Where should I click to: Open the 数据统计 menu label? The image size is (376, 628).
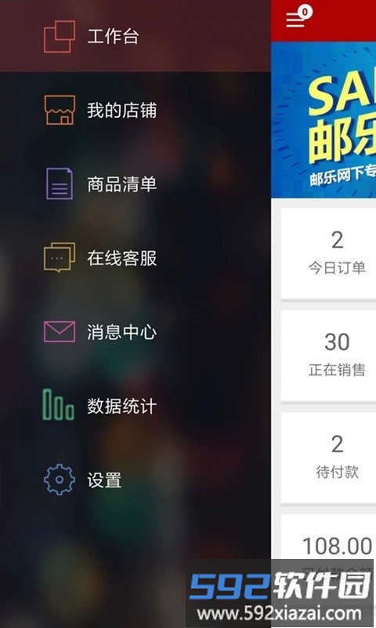[122, 406]
